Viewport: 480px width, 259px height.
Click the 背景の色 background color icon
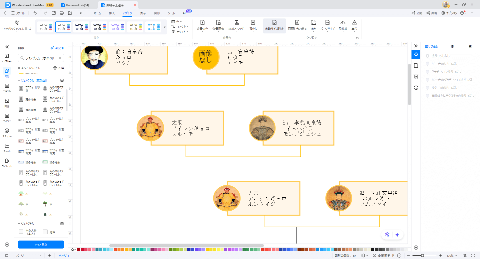coord(202,25)
